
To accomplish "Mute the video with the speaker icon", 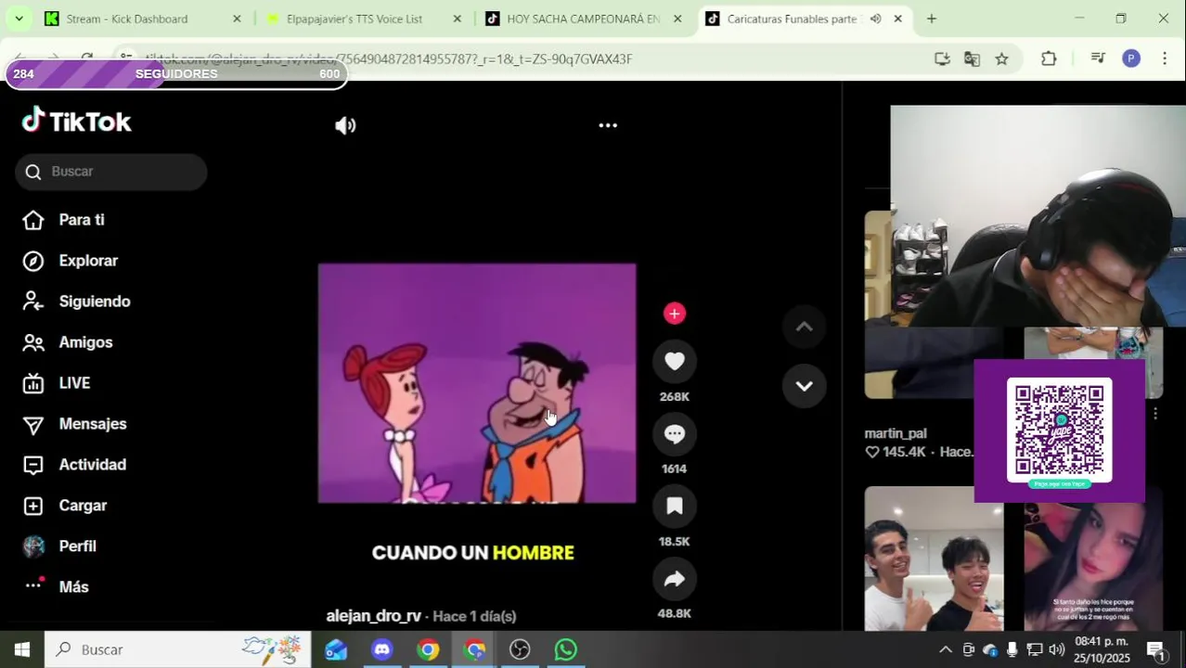I will pos(345,125).
